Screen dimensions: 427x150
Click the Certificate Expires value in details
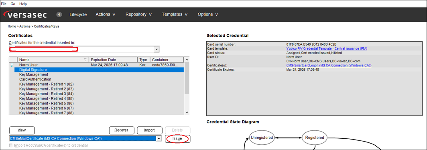[303, 70]
